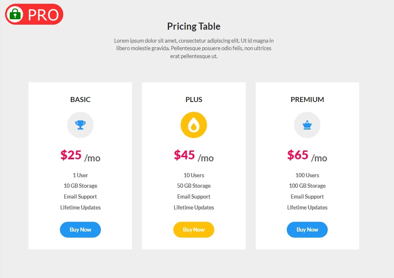Click the yellow droplet icon on Plus plan
The height and width of the screenshot is (278, 394).
pos(194,125)
